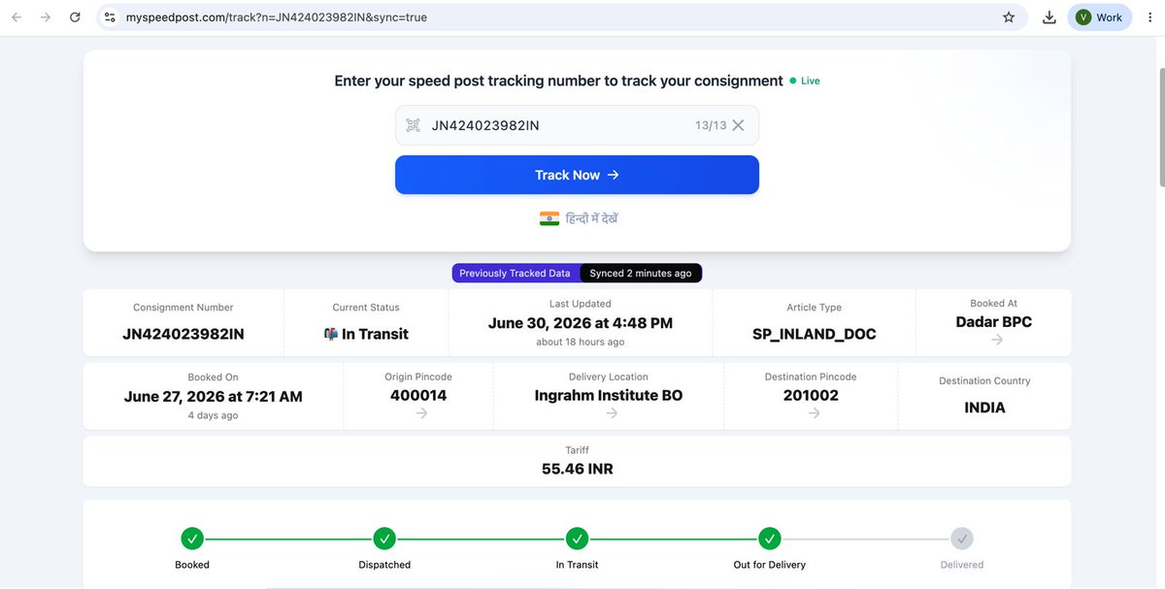
Task: Click the about 18 hours ago text
Action: pyautogui.click(x=580, y=343)
